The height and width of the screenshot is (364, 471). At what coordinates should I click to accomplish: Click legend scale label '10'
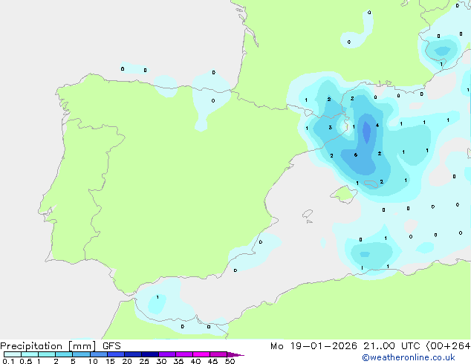click(93, 361)
